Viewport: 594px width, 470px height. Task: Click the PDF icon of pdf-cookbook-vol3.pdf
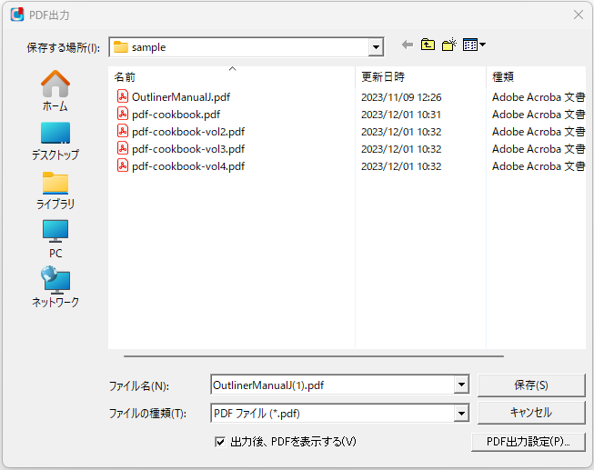click(123, 149)
